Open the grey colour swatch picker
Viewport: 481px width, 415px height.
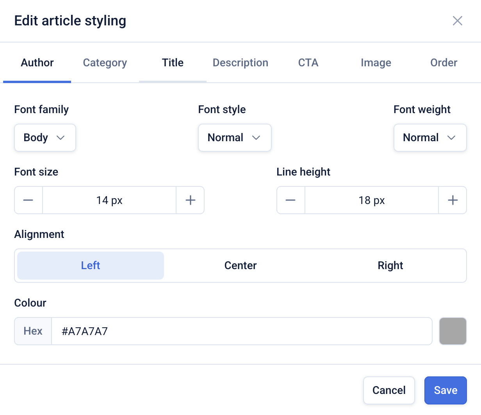pos(453,331)
